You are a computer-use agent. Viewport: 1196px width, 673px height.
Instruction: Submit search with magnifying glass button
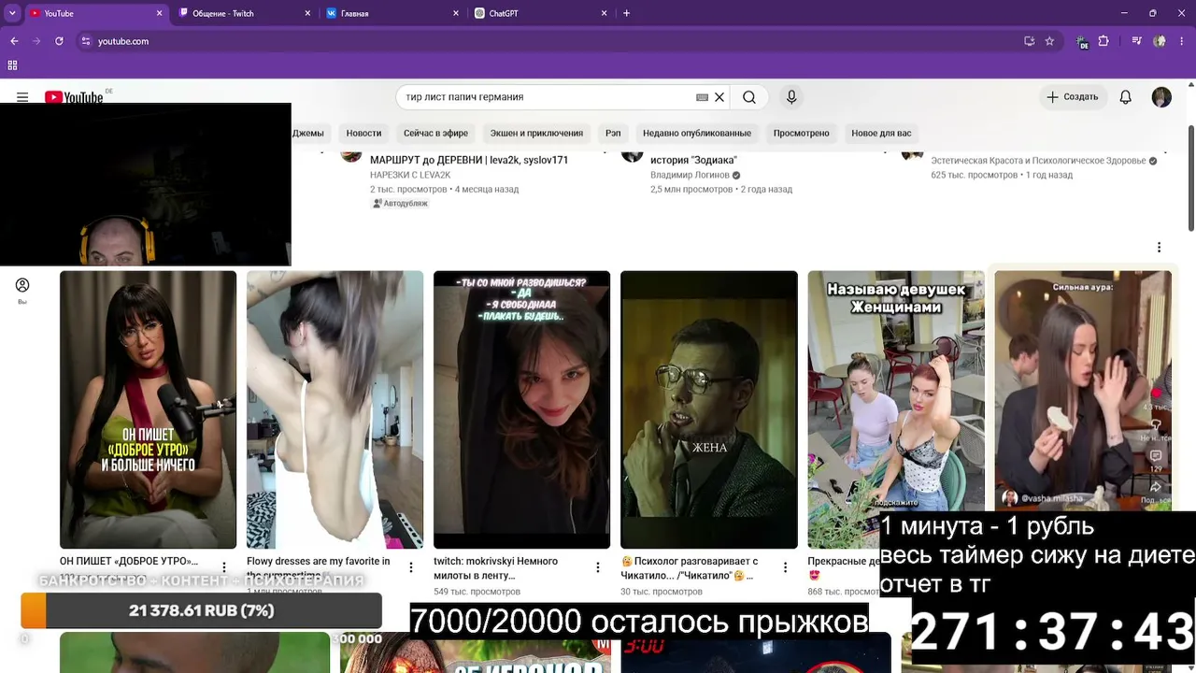click(x=749, y=97)
